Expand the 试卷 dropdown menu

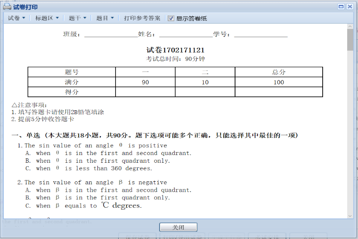16,18
